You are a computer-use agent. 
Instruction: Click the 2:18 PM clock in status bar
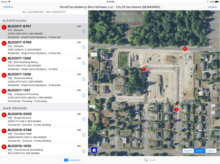click(110, 2)
